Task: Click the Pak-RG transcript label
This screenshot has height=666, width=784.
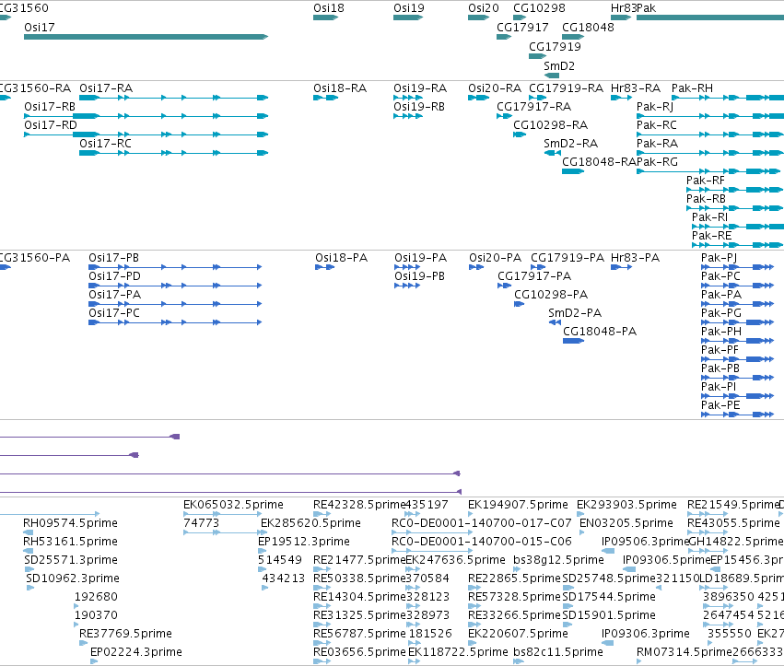Action: point(657,162)
